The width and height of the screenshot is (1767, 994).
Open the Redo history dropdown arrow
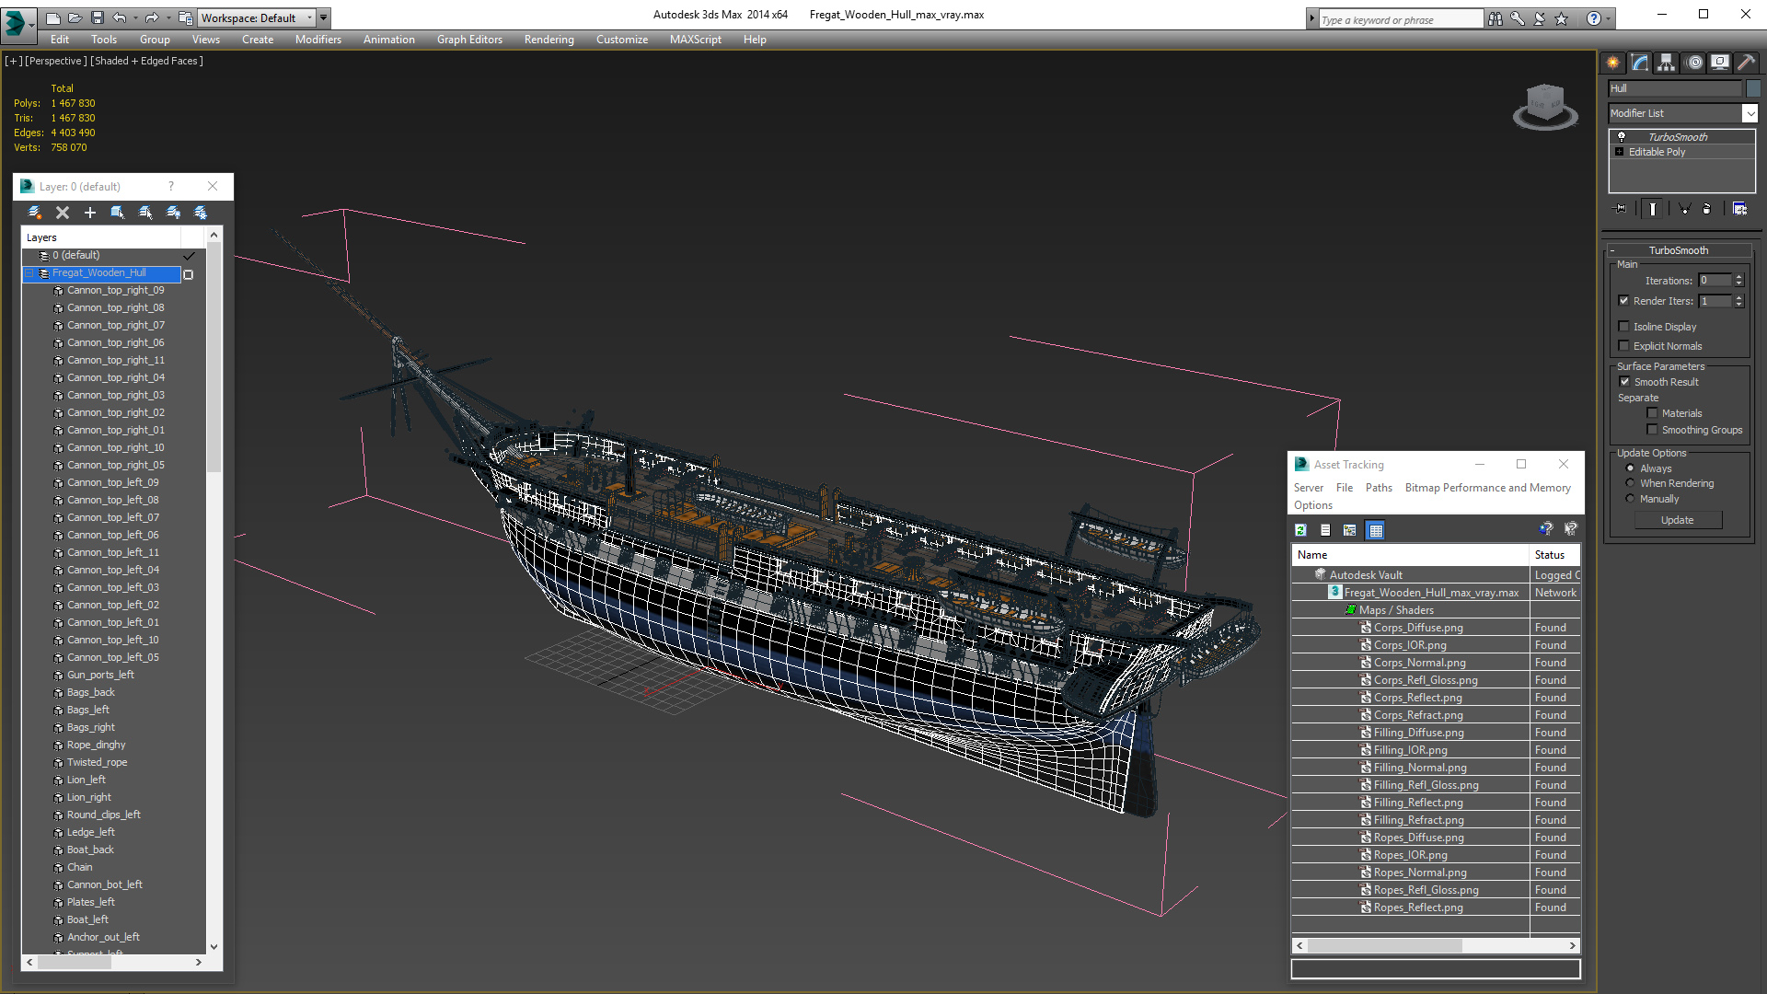[168, 17]
